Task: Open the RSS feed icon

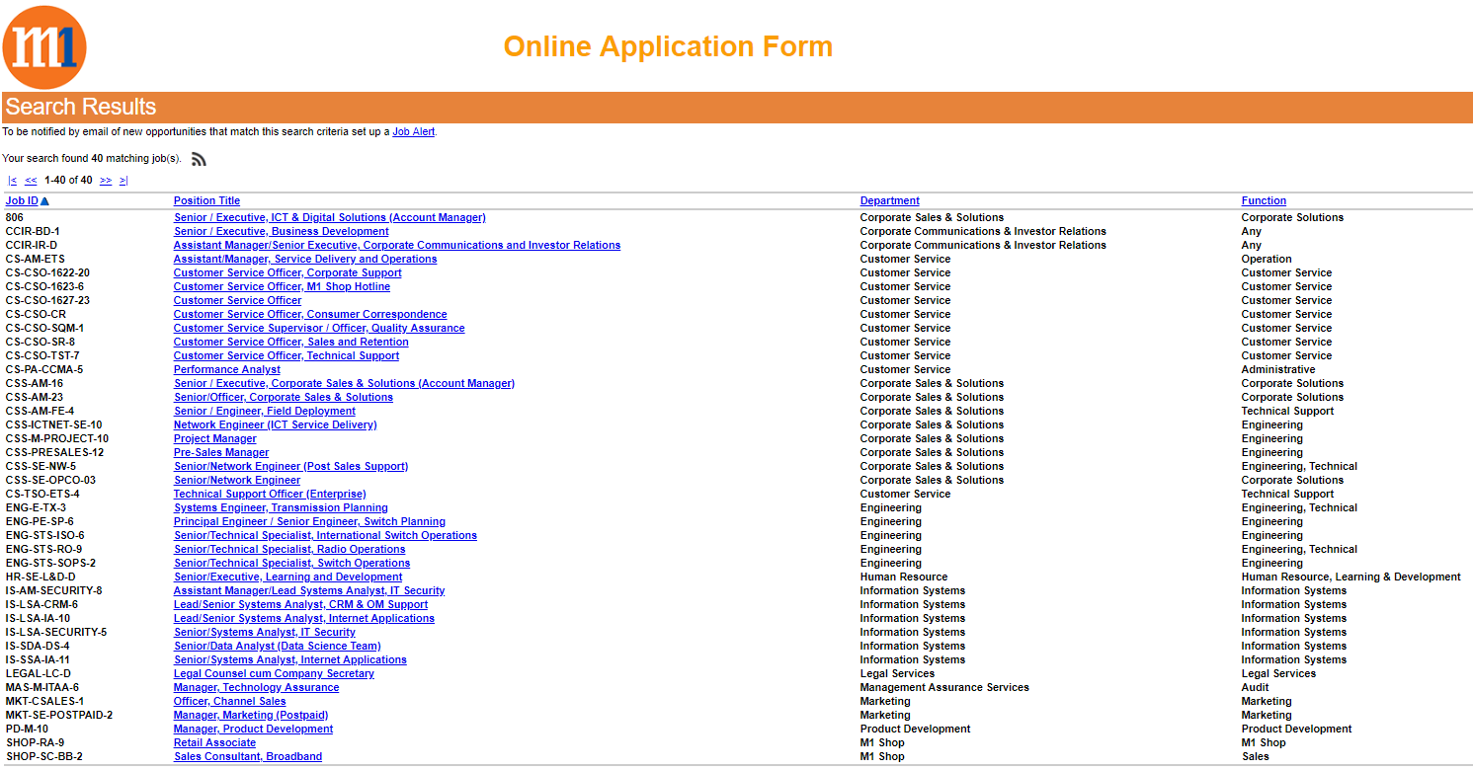Action: click(x=199, y=159)
